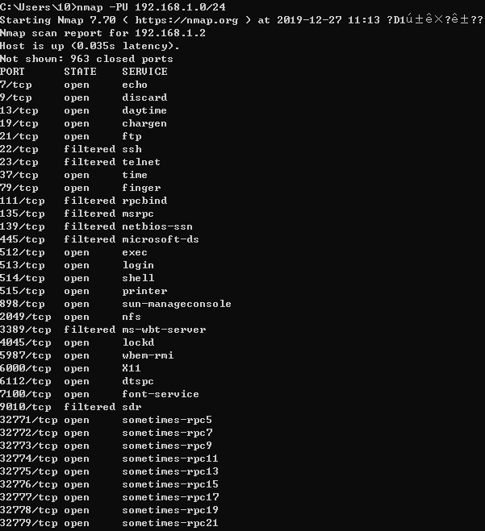485x531 pixels.
Task: Click the netbios-ssn service text
Action: click(157, 226)
